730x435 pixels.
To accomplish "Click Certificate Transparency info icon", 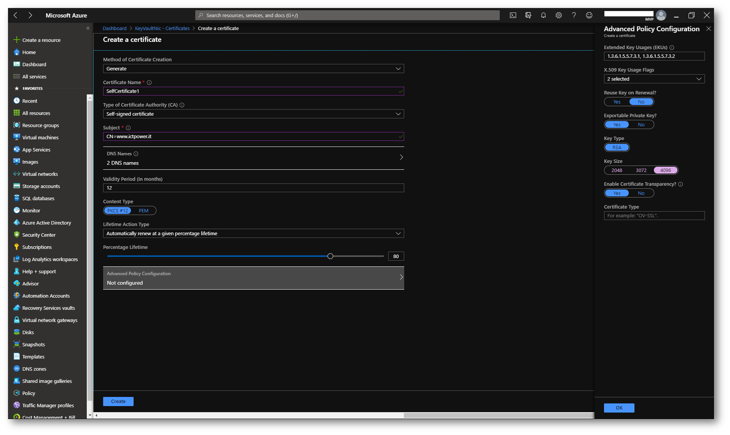I will [x=681, y=184].
